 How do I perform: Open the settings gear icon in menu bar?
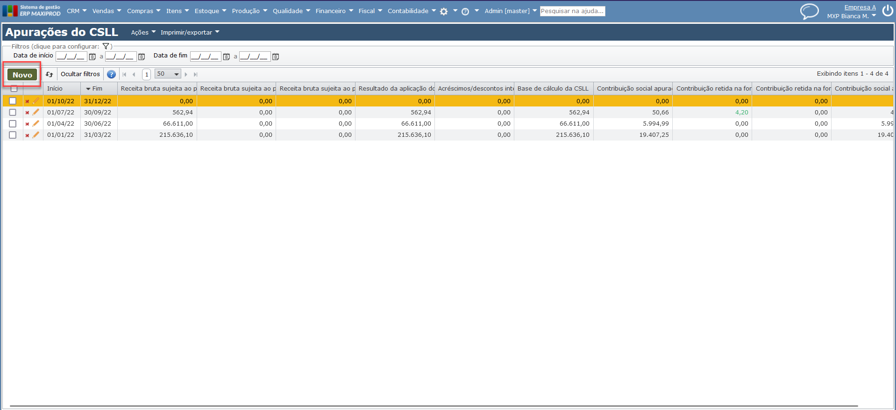click(x=444, y=12)
